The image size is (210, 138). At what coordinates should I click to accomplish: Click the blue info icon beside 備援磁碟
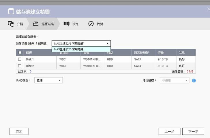(194, 80)
